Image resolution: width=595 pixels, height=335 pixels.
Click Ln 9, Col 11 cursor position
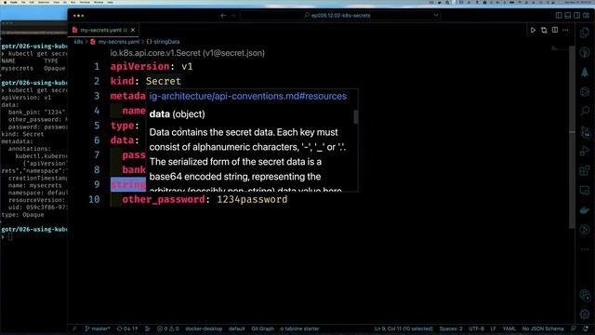[403, 328]
